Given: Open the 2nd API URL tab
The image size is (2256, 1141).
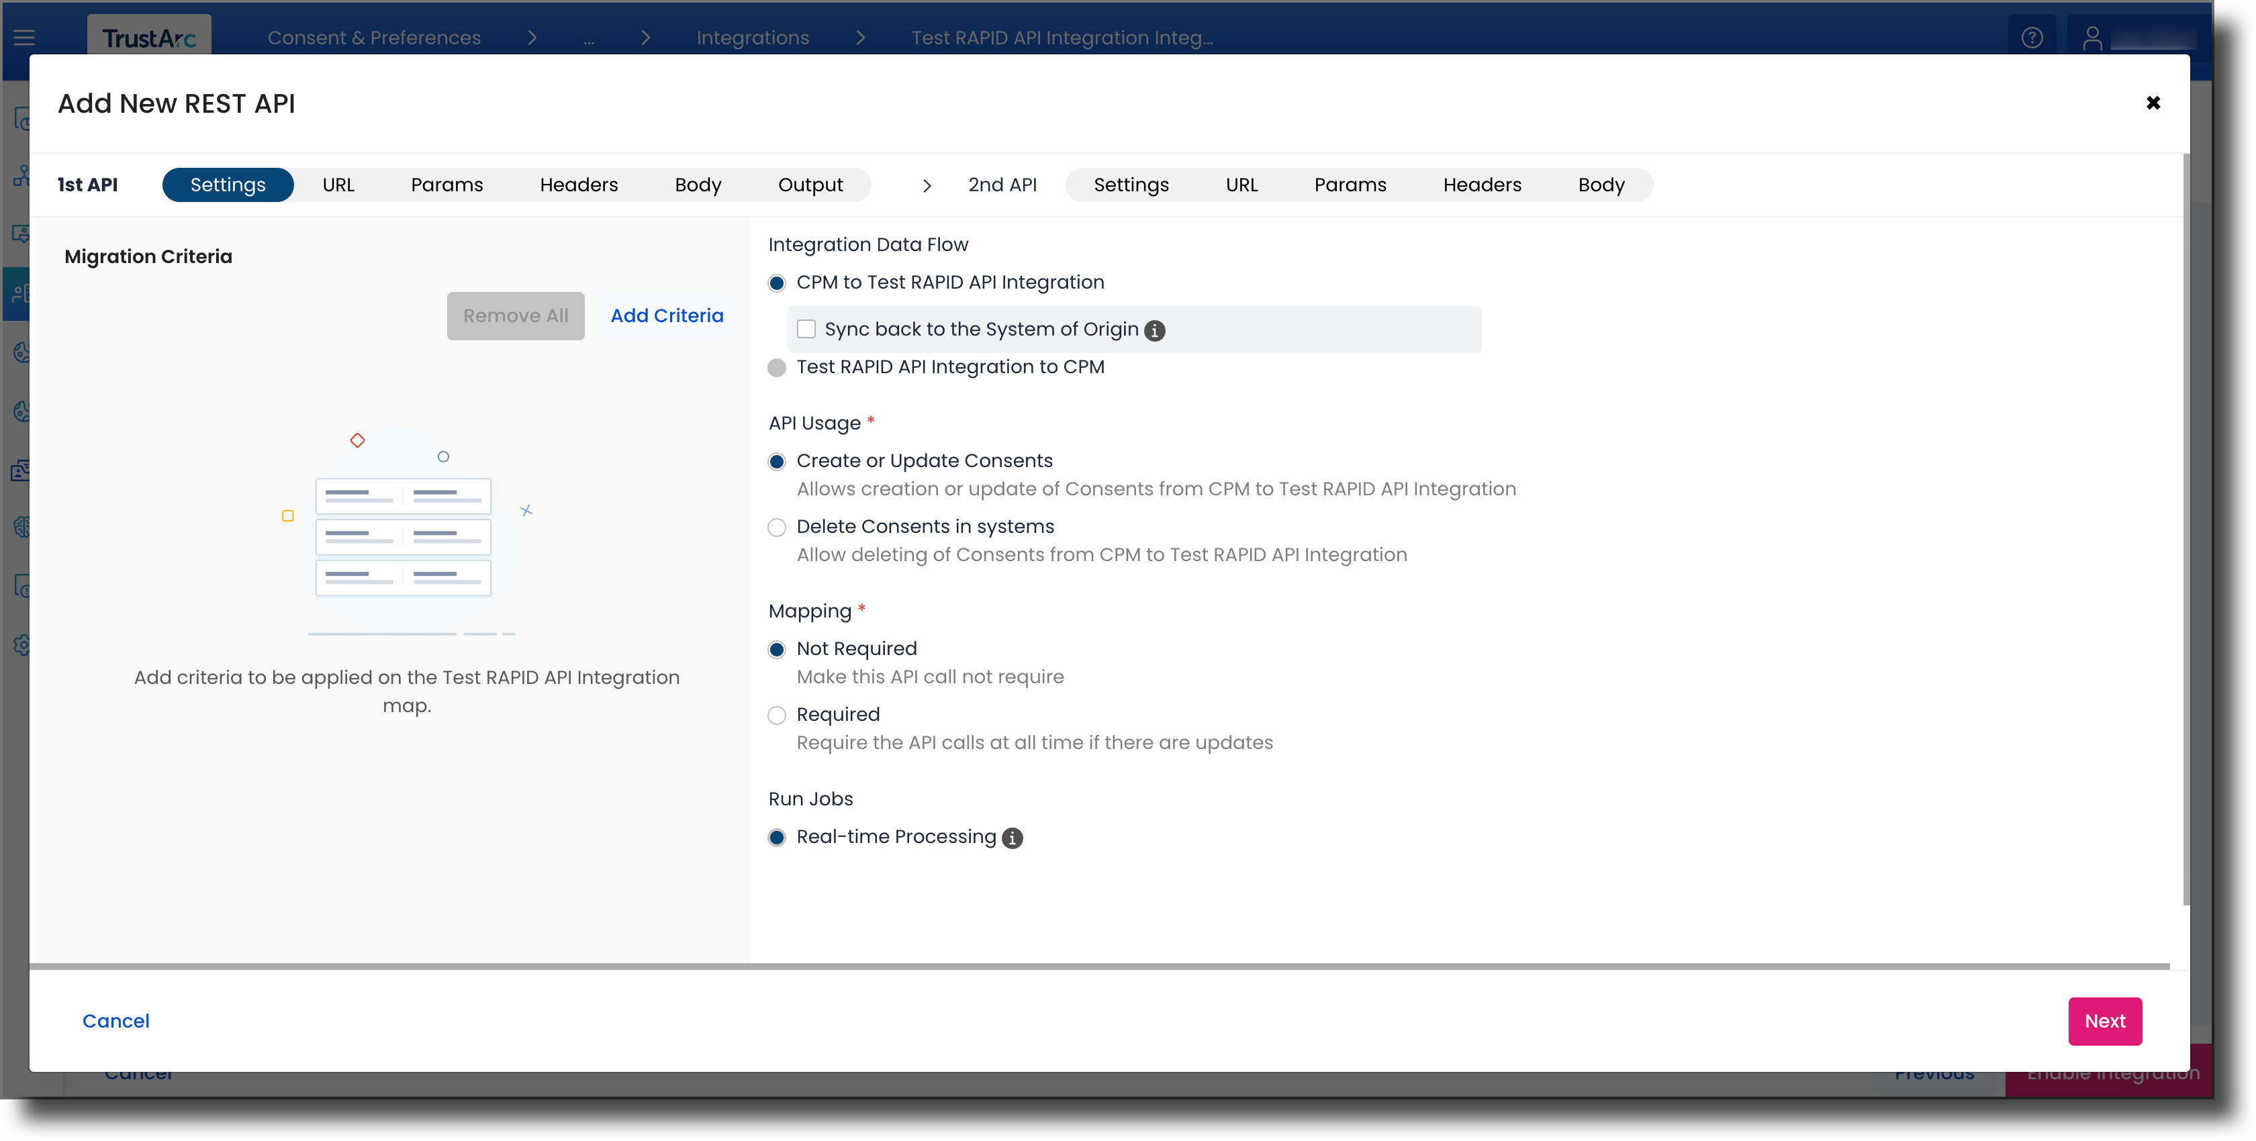Looking at the screenshot, I should 1241,185.
